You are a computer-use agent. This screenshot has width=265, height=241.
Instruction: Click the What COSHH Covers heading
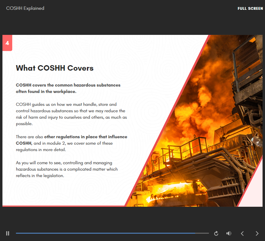[54, 68]
